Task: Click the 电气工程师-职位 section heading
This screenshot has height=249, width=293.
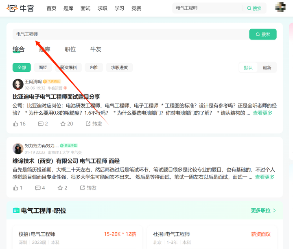Action: point(44,211)
